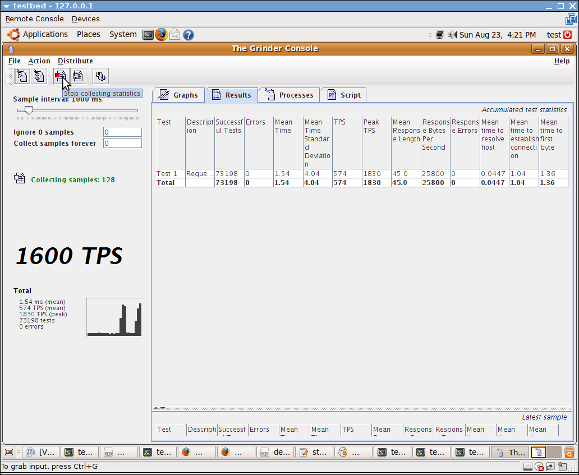Click the 'Mean time to resolve host' header
The height and width of the screenshot is (475, 579).
494,143
